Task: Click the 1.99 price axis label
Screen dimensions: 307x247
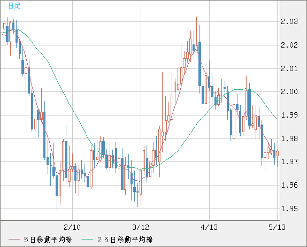Action: pyautogui.click(x=289, y=115)
